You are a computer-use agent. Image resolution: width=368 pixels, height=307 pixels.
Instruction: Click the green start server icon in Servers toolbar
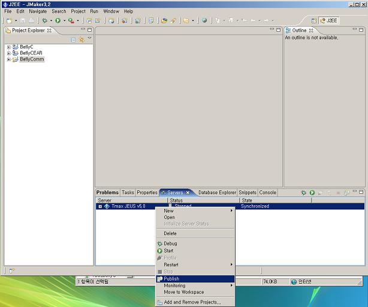point(312,193)
